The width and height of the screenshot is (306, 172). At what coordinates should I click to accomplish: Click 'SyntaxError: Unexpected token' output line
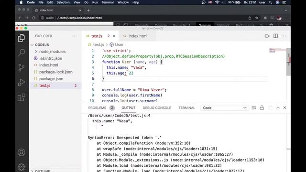pyautogui.click(x=124, y=138)
